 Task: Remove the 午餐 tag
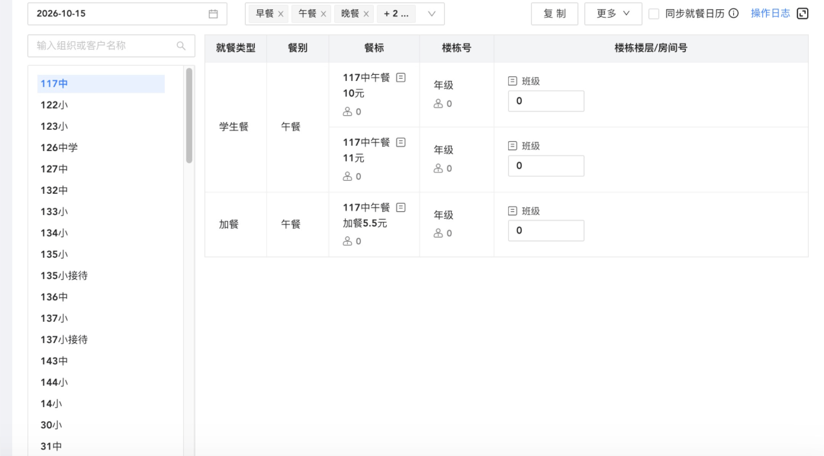tap(323, 14)
